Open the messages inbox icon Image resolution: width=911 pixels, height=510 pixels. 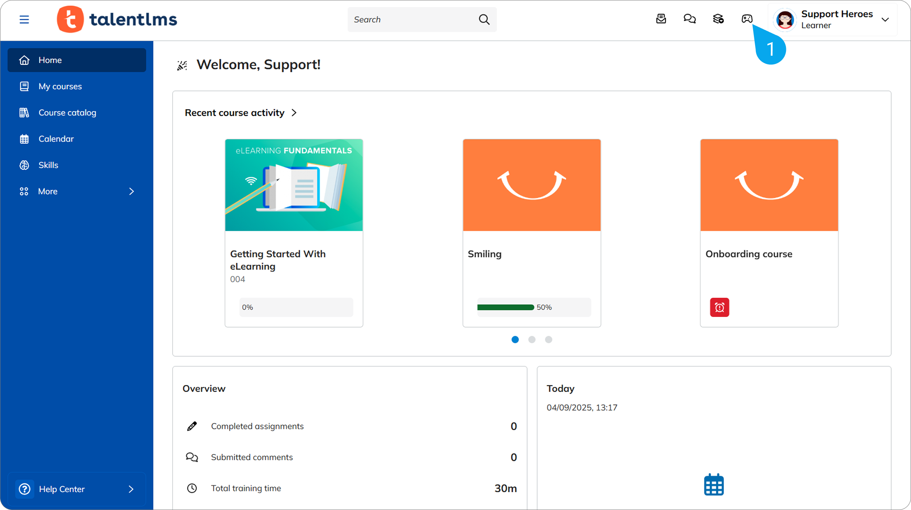tap(661, 19)
